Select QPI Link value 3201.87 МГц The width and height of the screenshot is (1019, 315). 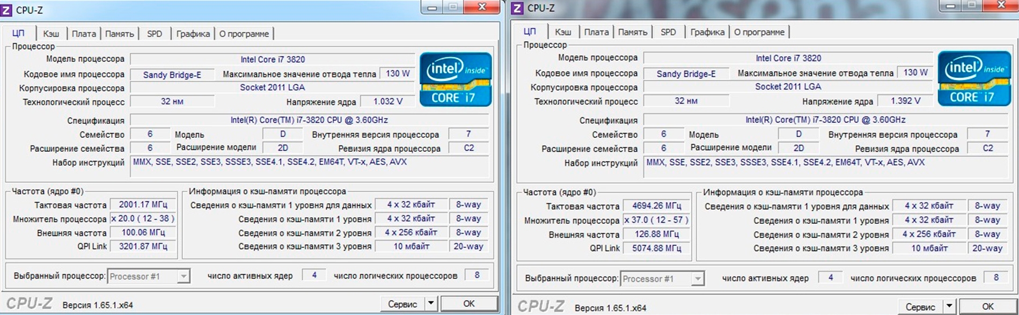[x=143, y=246]
